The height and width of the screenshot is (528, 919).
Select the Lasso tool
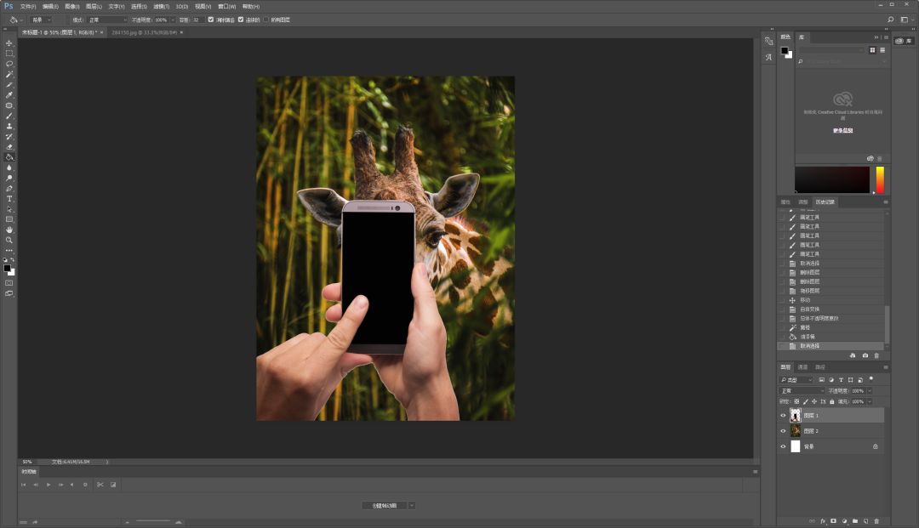tap(9, 64)
